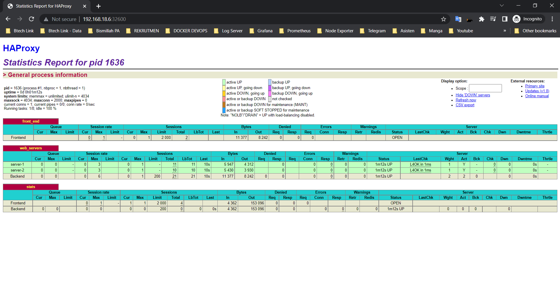Image resolution: width=560 pixels, height=299 pixels.
Task: Open the Primary site link
Action: tap(535, 86)
